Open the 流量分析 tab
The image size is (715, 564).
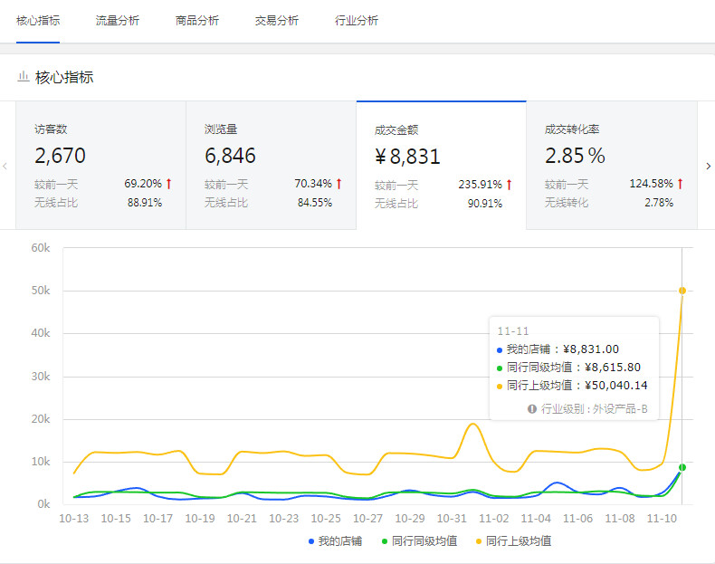[117, 21]
